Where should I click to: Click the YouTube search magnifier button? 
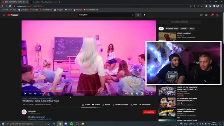pos(138,15)
